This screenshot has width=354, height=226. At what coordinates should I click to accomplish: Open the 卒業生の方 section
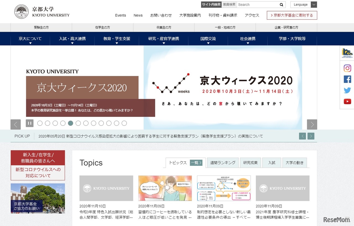[x=164, y=28]
